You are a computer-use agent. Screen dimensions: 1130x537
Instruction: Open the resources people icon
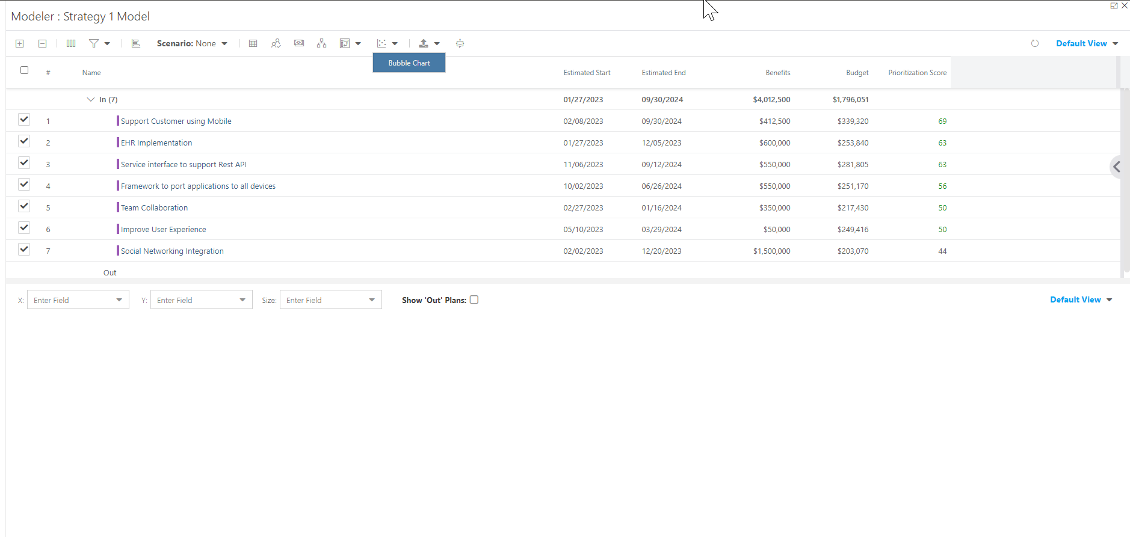click(276, 43)
